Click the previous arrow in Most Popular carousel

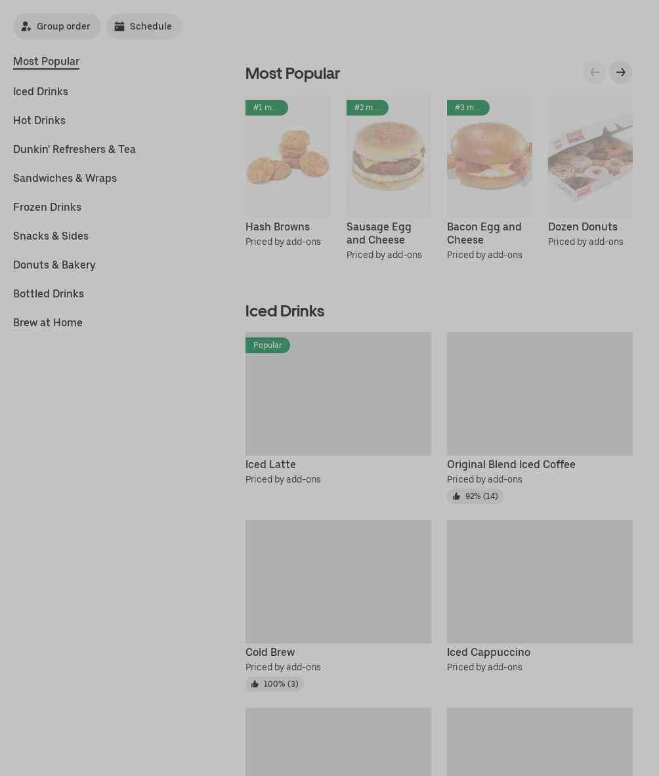pyautogui.click(x=595, y=72)
